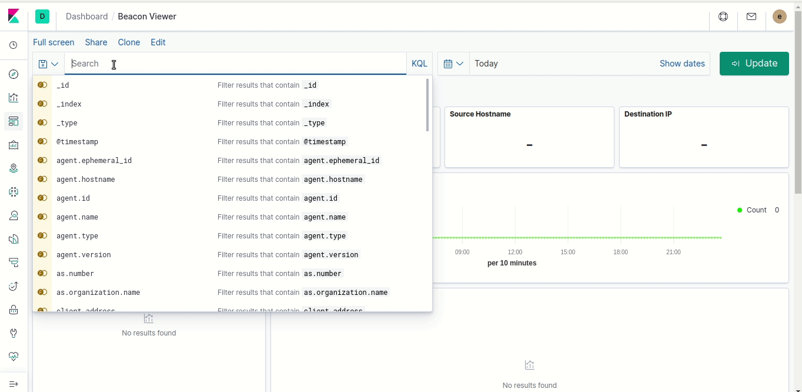Select agent.version suggestion
Image resolution: width=802 pixels, height=392 pixels.
click(x=229, y=254)
